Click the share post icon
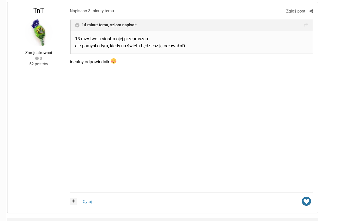This screenshot has width=349, height=221. pos(311,11)
